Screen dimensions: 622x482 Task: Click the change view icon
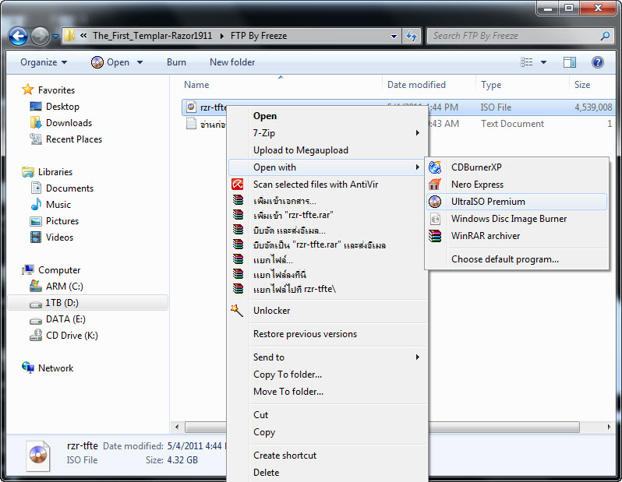pos(526,62)
